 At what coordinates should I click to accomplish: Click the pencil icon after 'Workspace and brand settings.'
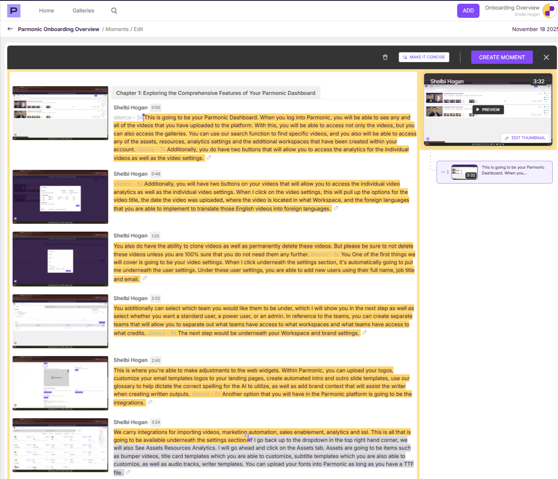click(x=365, y=332)
